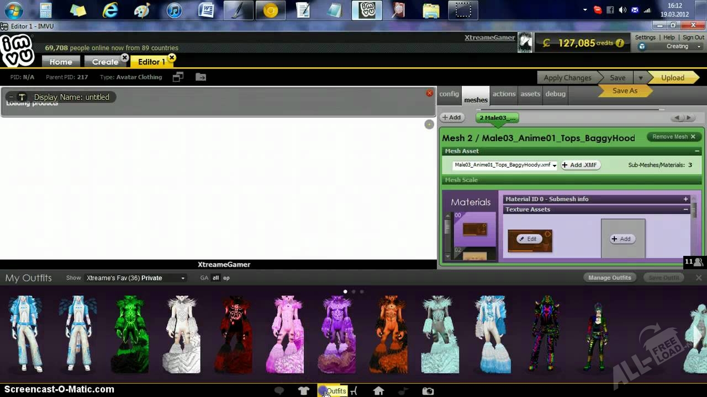Select the 'ap' GA filter toggle

226,278
